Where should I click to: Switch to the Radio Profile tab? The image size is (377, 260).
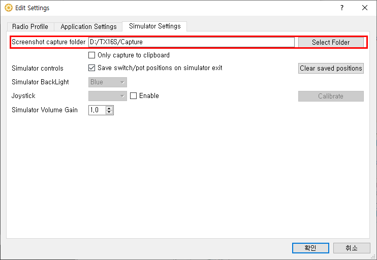coord(30,27)
